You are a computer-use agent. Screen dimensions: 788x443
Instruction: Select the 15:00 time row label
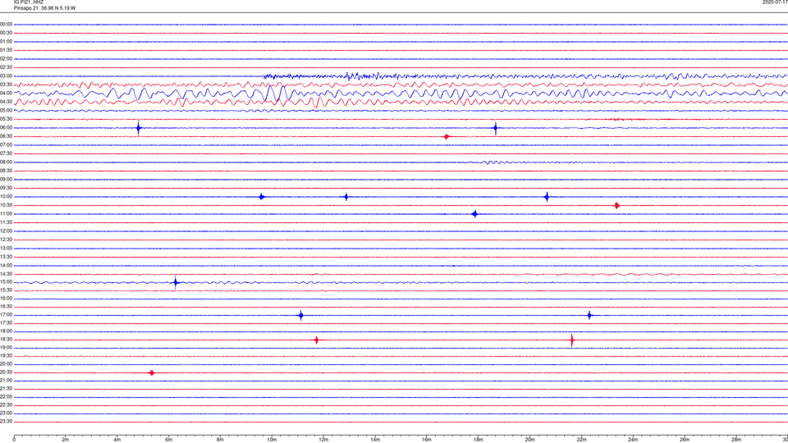[6, 282]
